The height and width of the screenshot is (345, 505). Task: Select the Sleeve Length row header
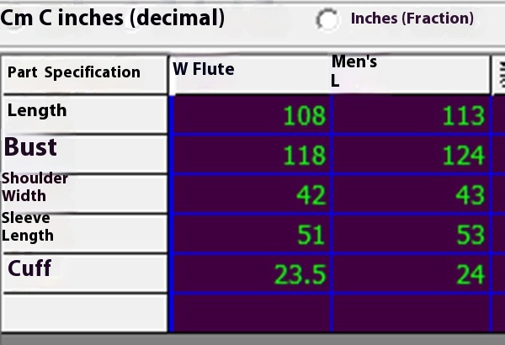(x=84, y=233)
